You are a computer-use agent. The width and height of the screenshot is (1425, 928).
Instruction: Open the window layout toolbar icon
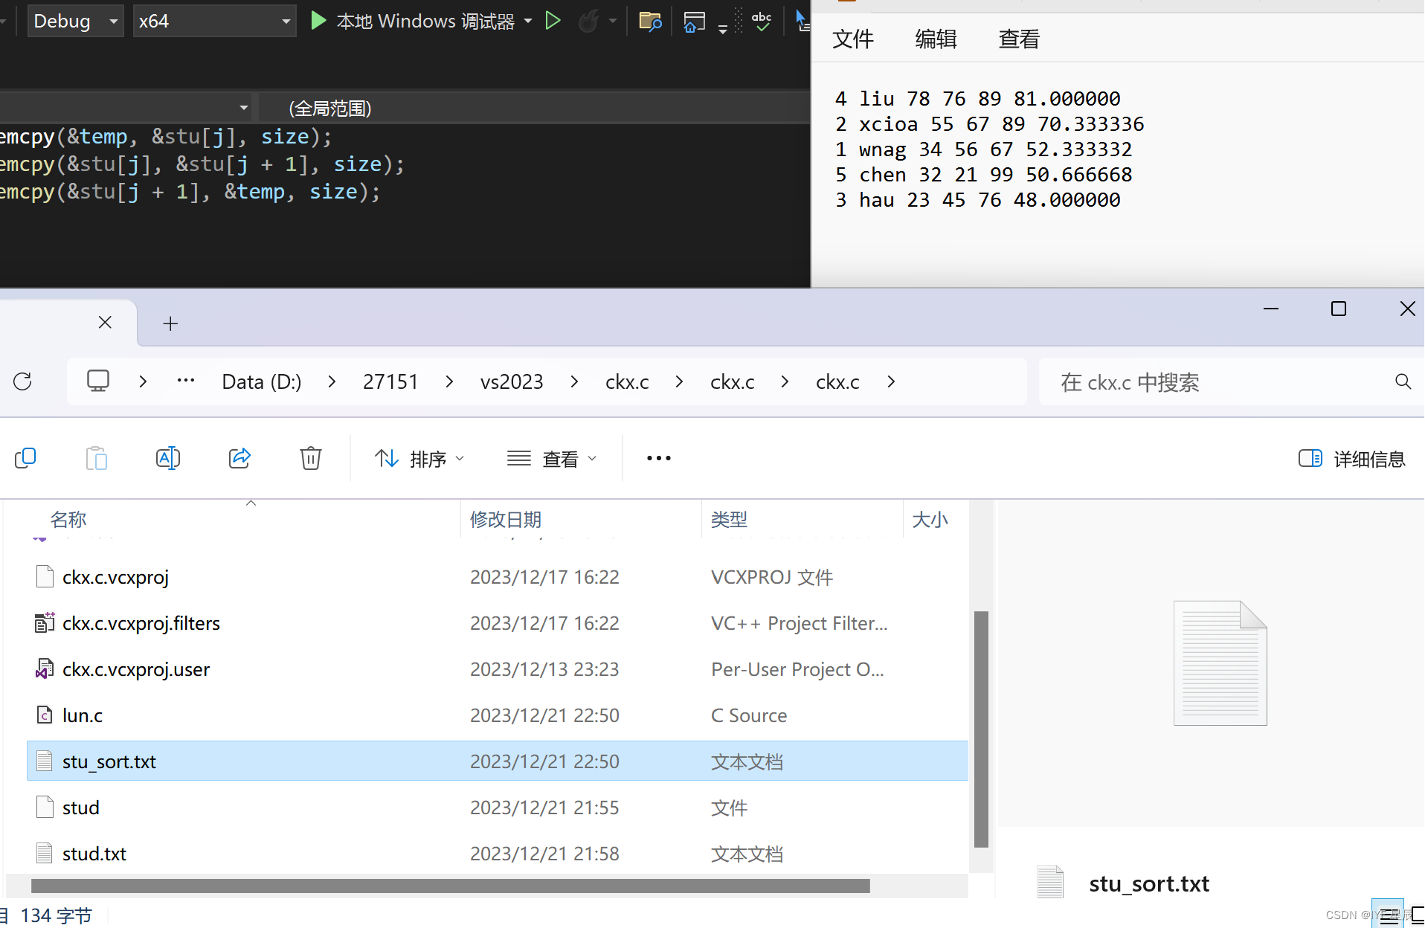(694, 21)
